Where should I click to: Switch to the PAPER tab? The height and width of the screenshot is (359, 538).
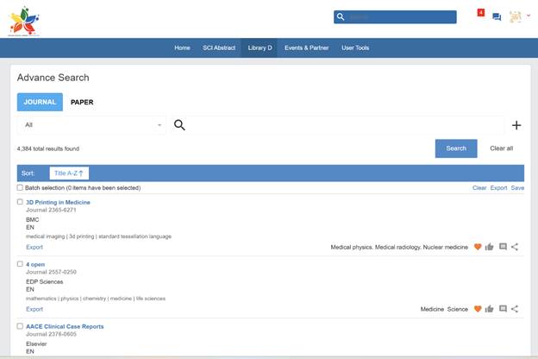pos(82,102)
